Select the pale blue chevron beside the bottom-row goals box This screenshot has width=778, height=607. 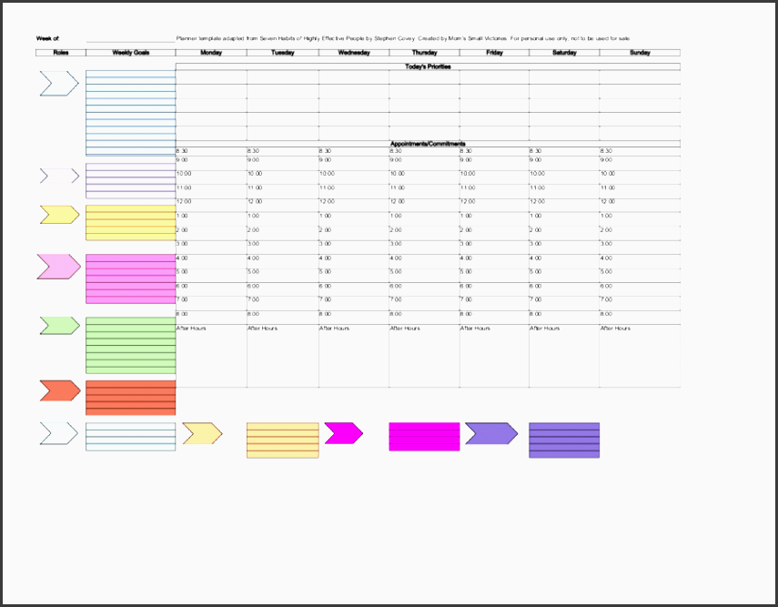point(59,433)
